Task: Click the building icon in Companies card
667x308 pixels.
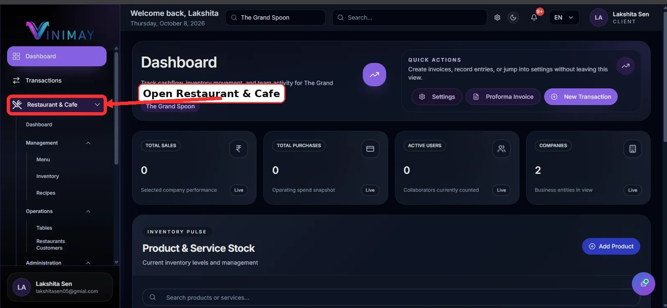Action: (633, 149)
